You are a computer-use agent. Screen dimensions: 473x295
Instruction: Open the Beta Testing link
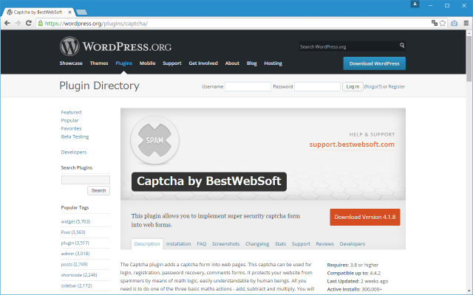pyautogui.click(x=75, y=136)
